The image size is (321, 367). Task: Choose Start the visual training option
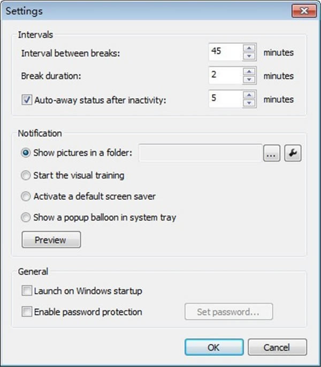26,175
